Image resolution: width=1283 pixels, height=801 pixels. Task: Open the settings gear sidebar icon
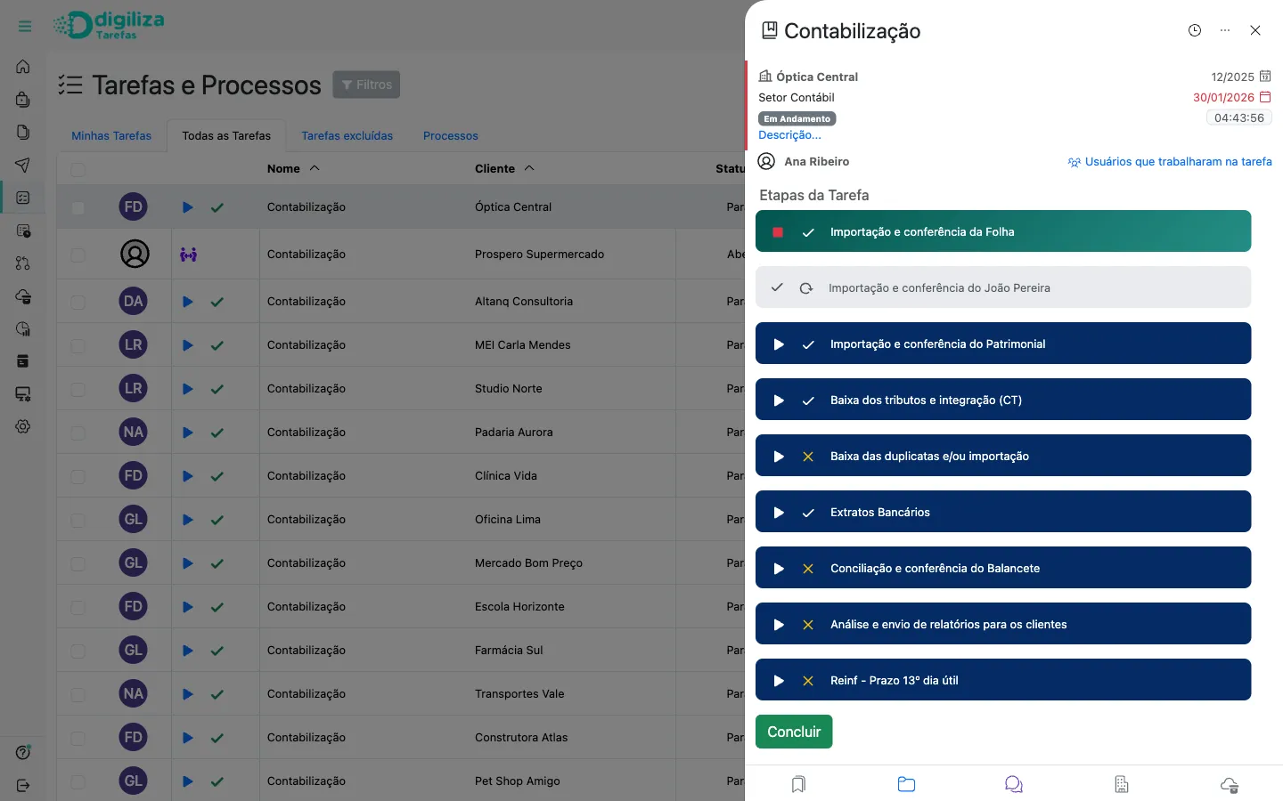23,426
